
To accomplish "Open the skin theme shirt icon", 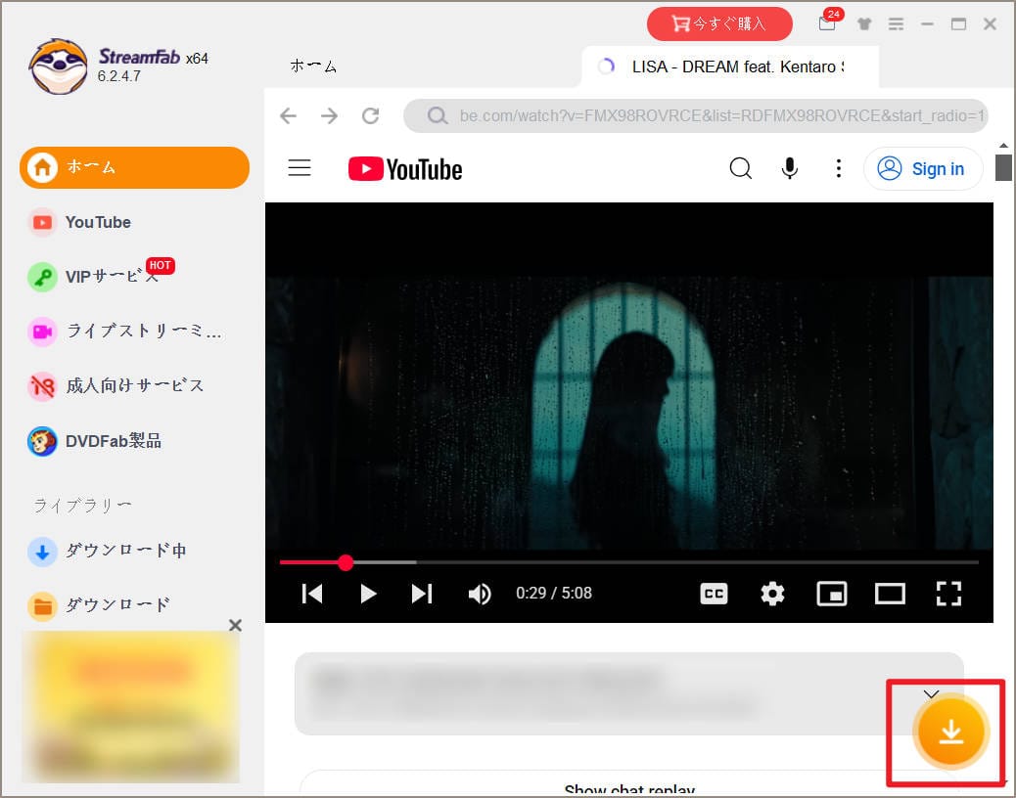I will (x=863, y=23).
